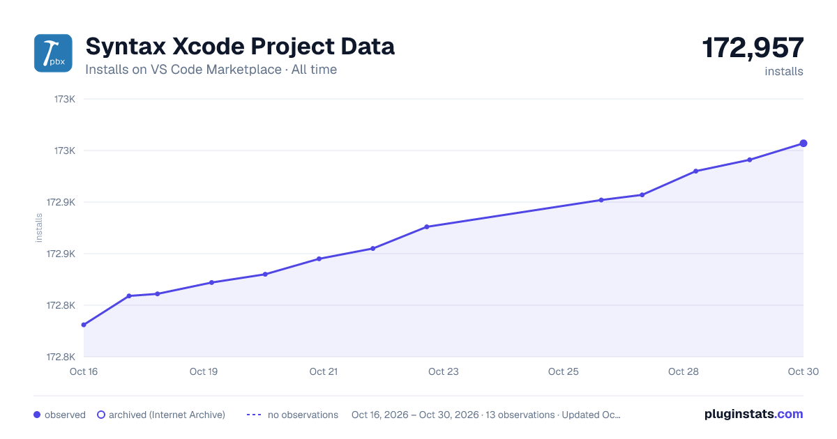Image resolution: width=837 pixels, height=439 pixels.
Task: Click the Syntax Xcode Project Data title
Action: pyautogui.click(x=240, y=46)
